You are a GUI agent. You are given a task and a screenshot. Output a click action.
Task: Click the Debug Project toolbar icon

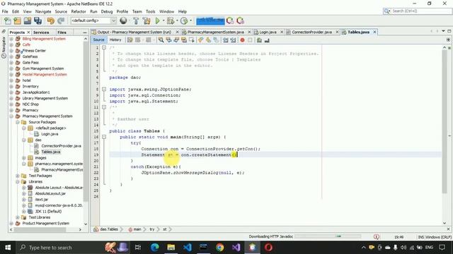(171, 20)
